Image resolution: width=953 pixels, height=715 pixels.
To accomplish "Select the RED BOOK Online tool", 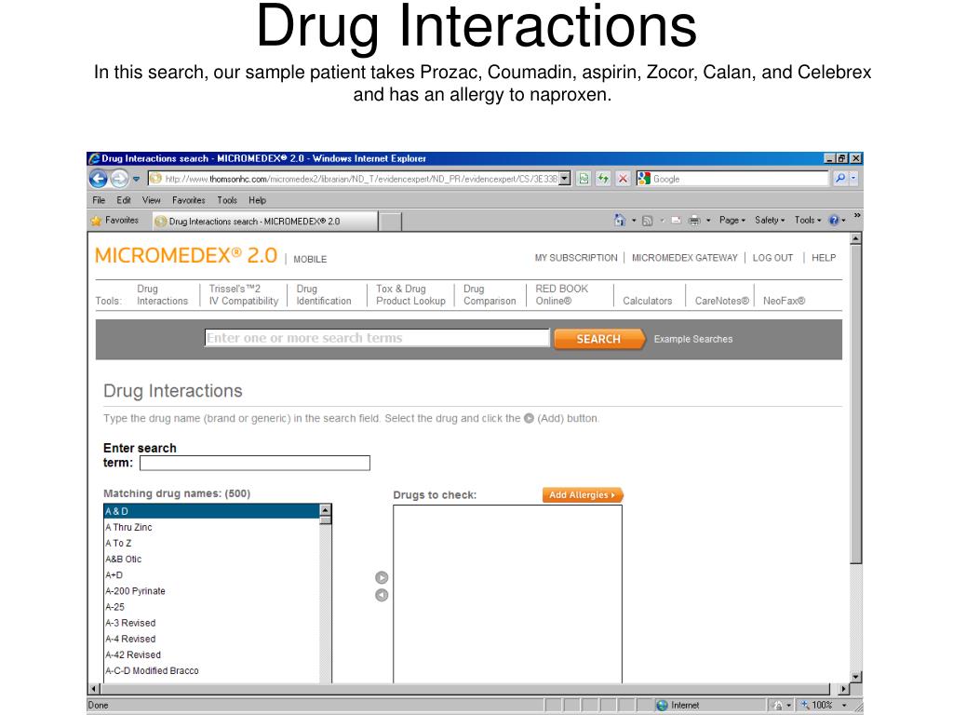I will (561, 295).
